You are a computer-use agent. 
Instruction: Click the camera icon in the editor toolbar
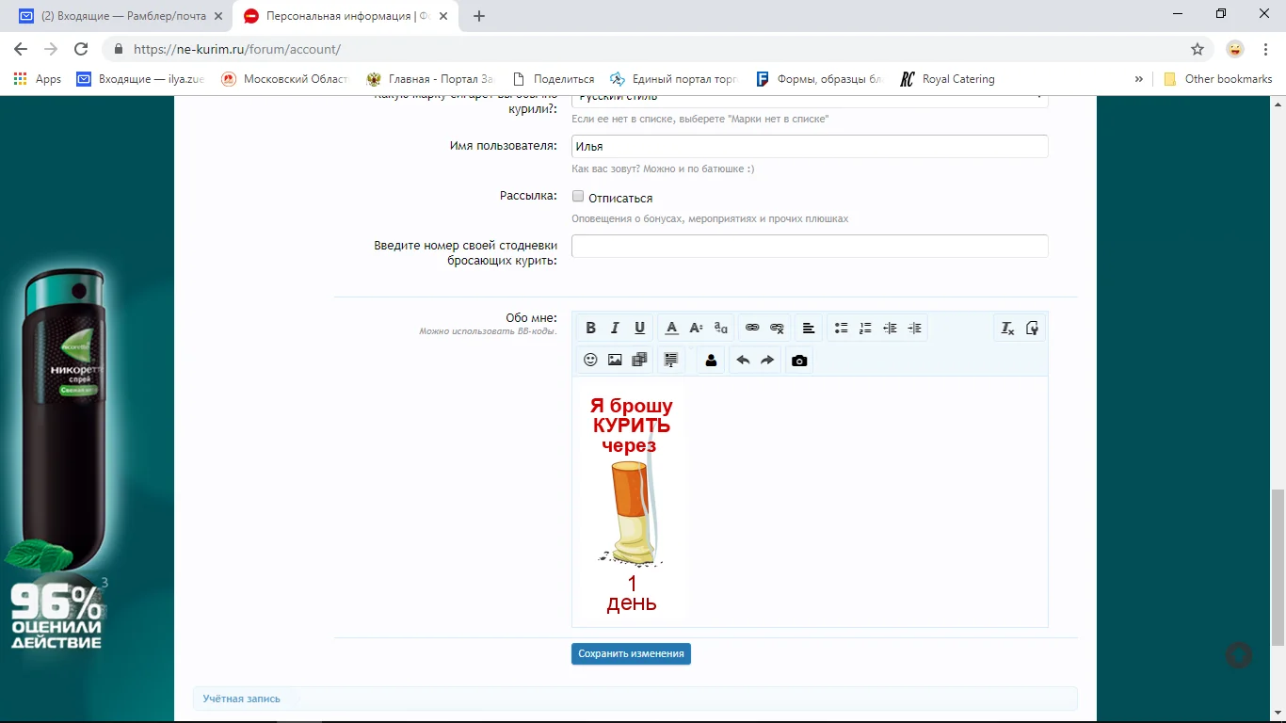click(x=799, y=361)
